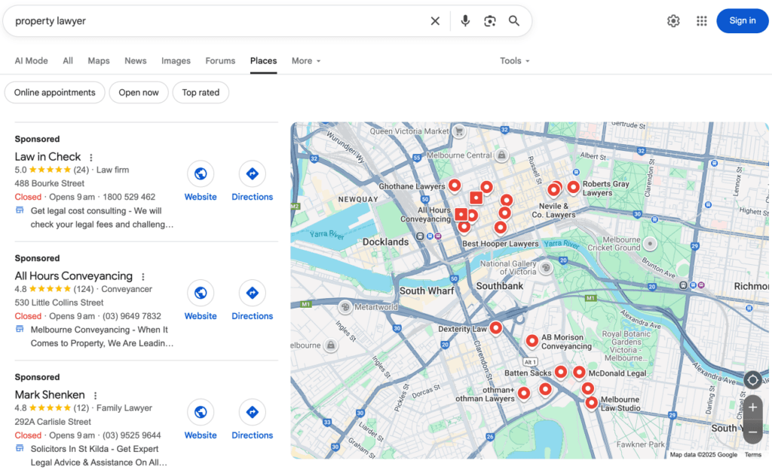Clear the search query with the X icon

tap(435, 20)
